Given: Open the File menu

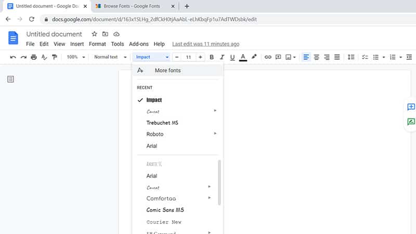Looking at the screenshot, I should coord(30,44).
